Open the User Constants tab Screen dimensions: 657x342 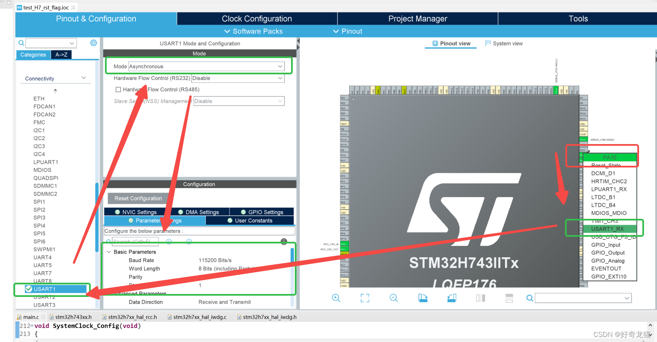click(250, 220)
